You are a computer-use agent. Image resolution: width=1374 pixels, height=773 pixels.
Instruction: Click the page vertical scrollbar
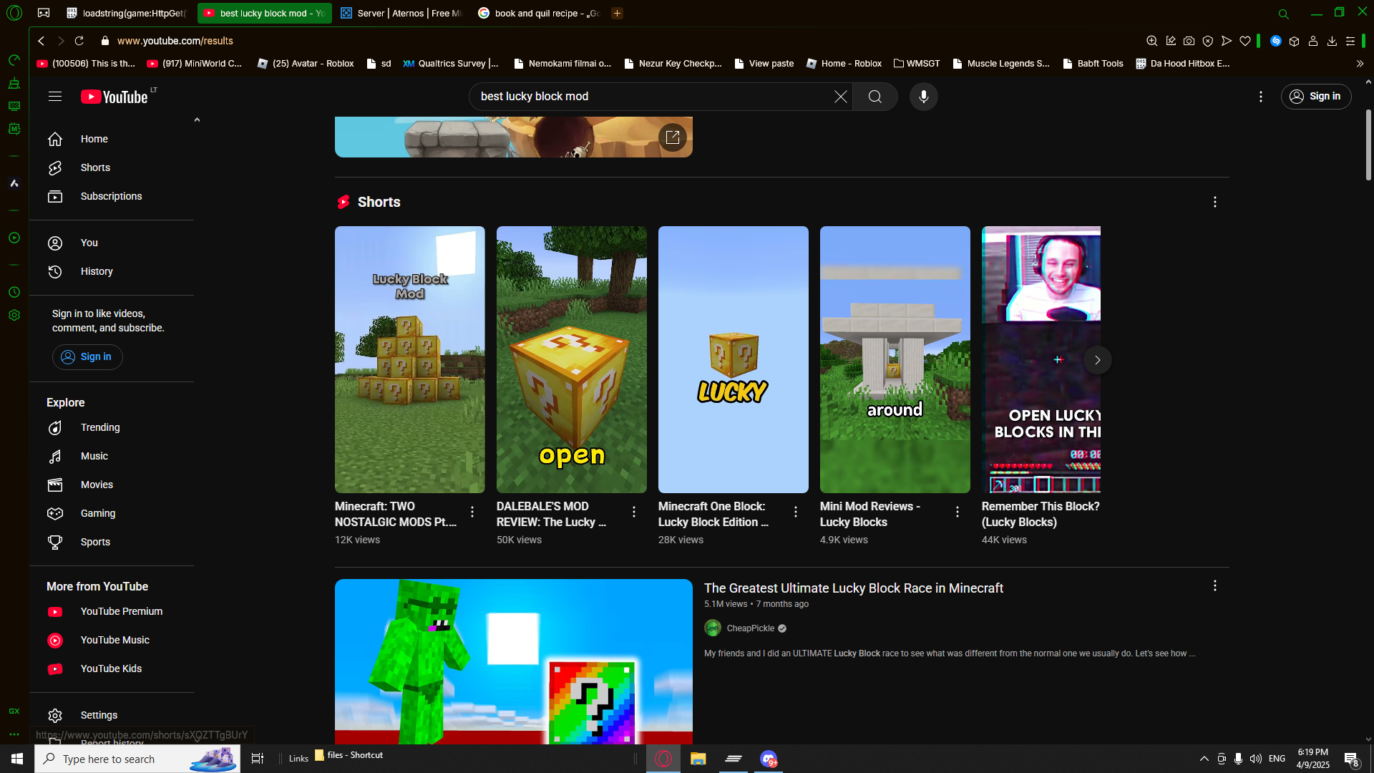pyautogui.click(x=1368, y=145)
